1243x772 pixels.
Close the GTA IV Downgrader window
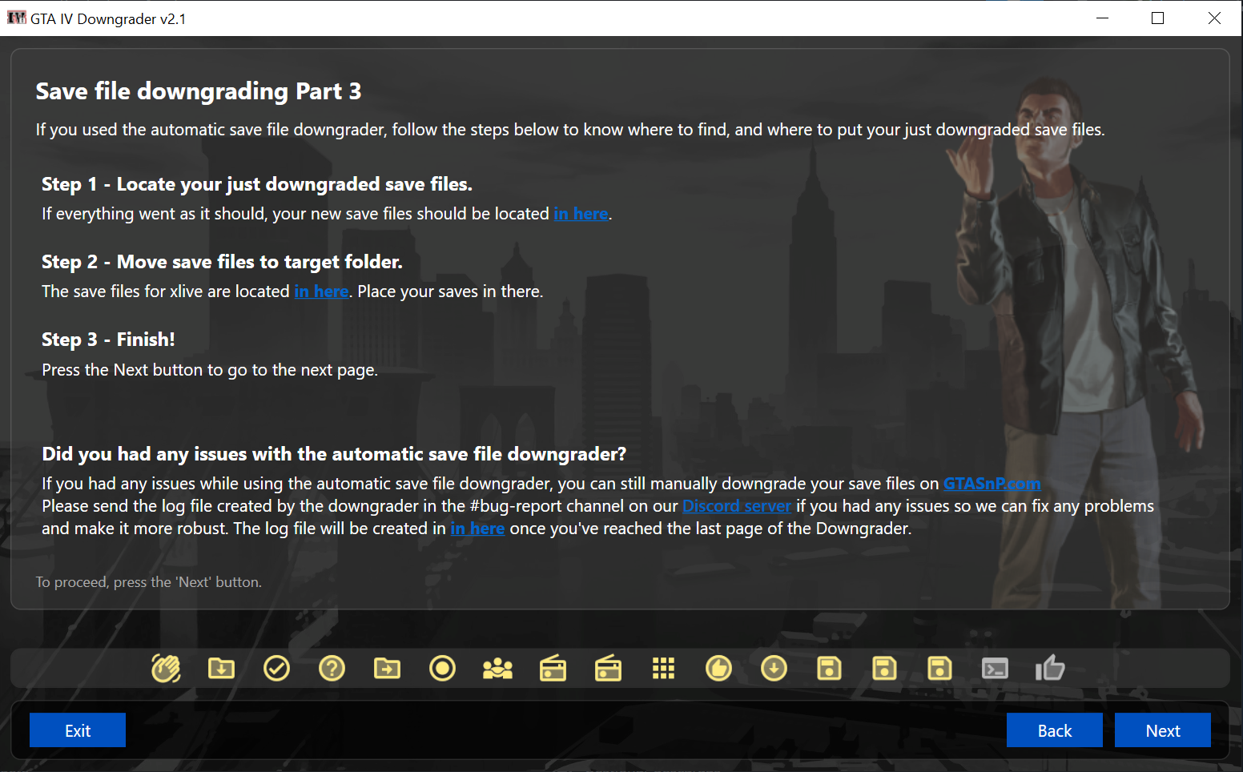point(1214,18)
